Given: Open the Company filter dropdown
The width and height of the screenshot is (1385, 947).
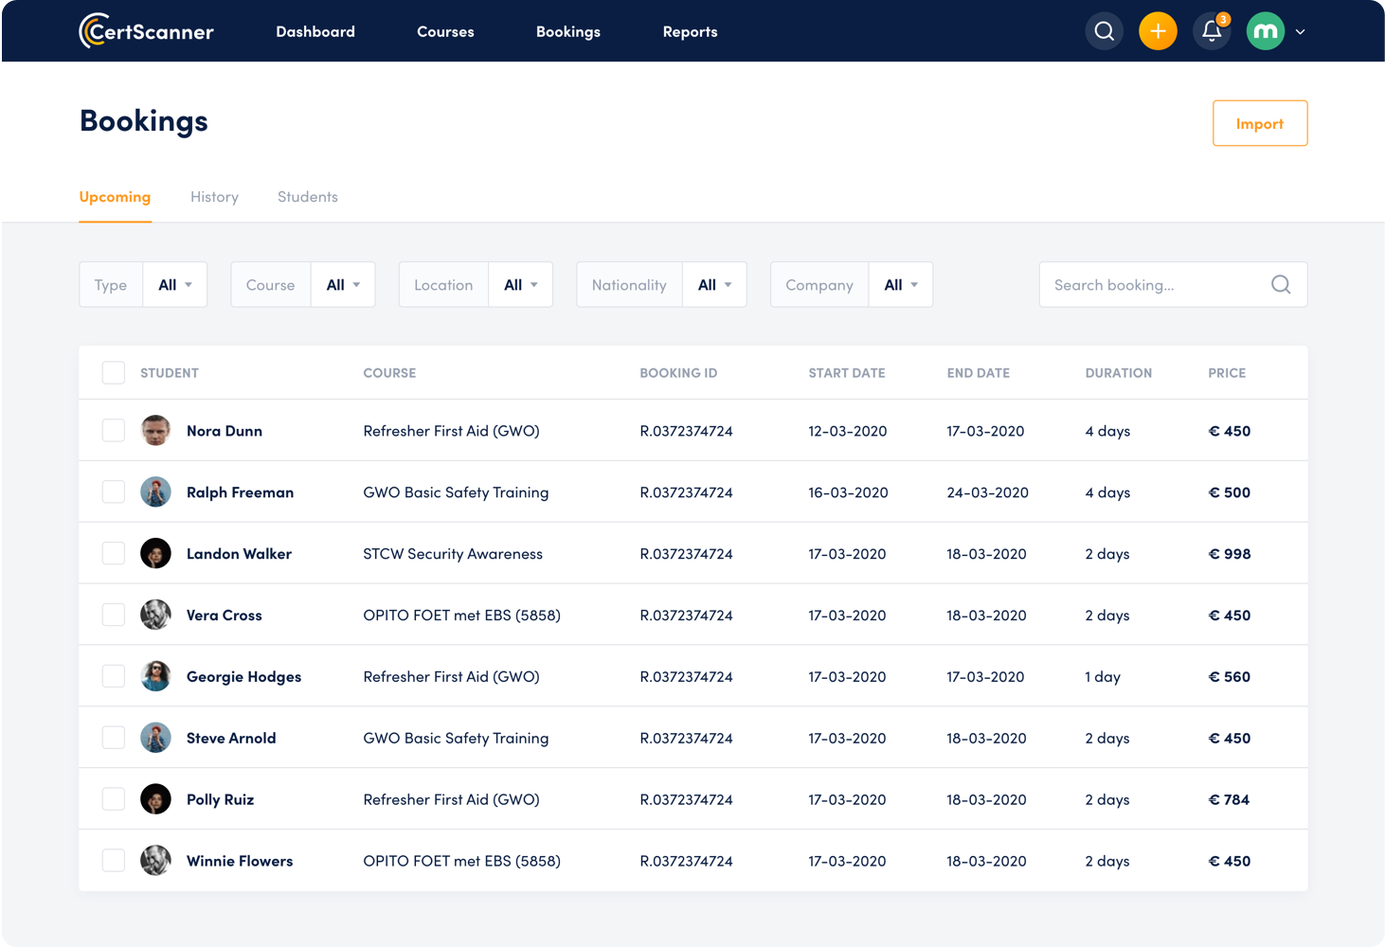Looking at the screenshot, I should point(900,284).
